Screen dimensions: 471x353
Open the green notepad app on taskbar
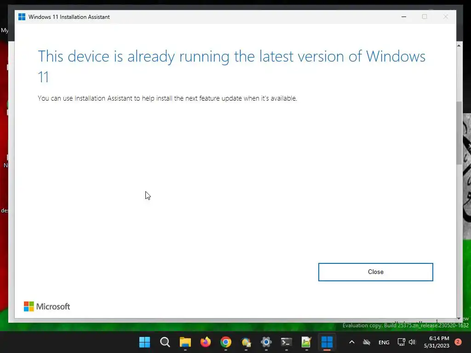click(x=306, y=342)
